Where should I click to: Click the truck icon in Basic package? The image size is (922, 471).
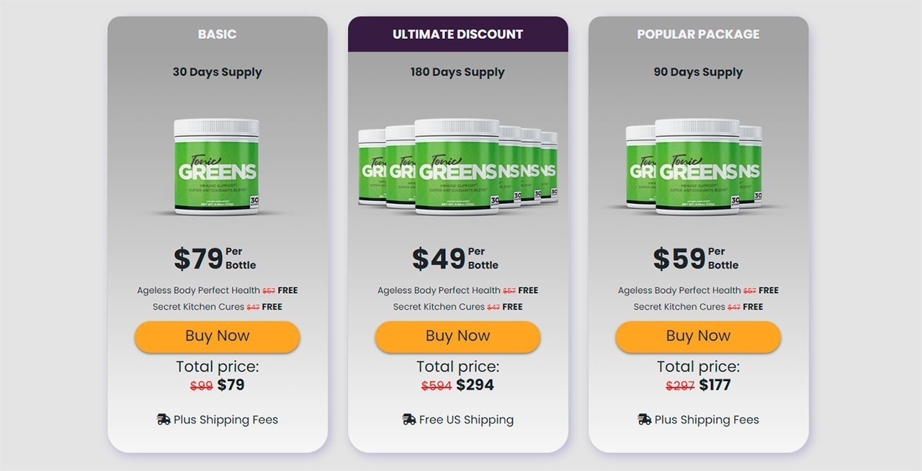pyautogui.click(x=164, y=419)
